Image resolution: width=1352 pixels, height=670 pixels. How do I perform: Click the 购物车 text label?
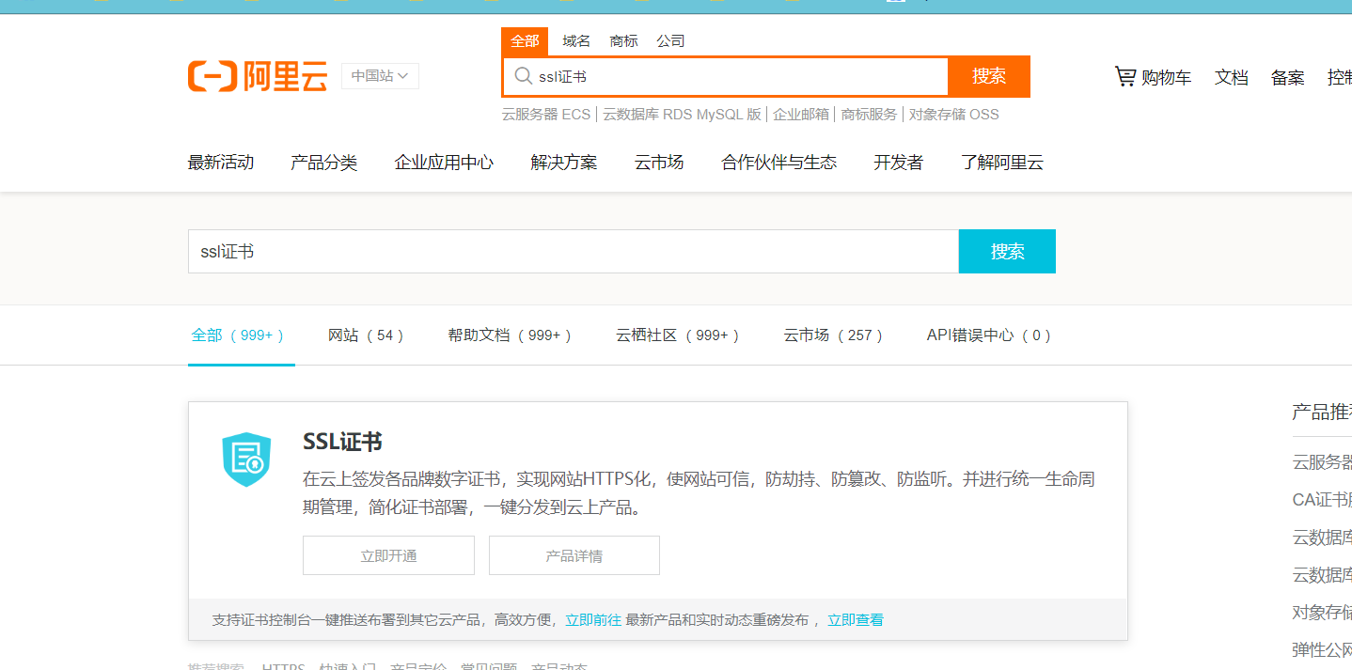(1166, 77)
